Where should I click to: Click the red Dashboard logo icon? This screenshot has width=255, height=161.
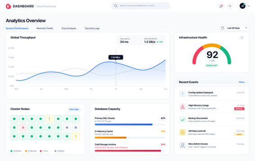coord(8,6)
